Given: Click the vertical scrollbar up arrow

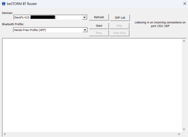Looking at the screenshot, I should click(184, 41).
